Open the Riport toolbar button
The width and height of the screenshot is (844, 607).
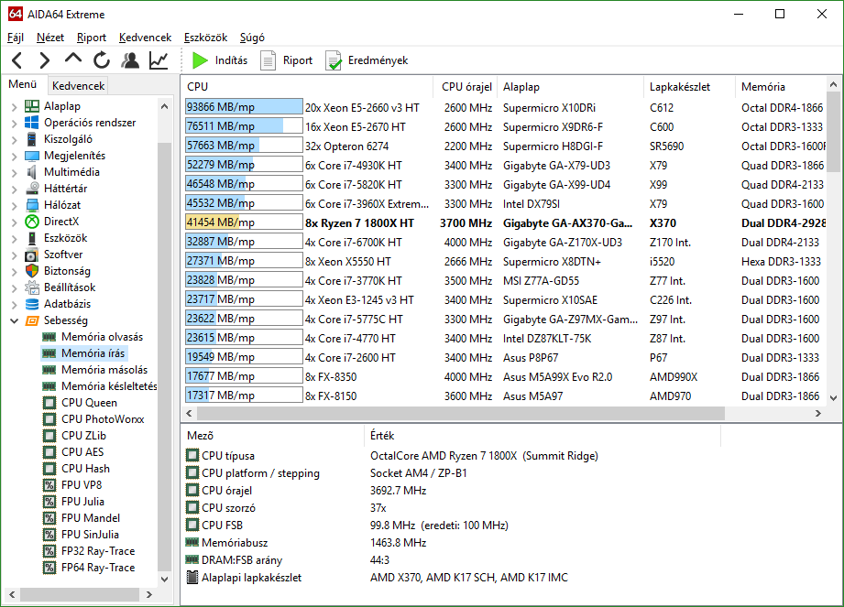coord(287,60)
